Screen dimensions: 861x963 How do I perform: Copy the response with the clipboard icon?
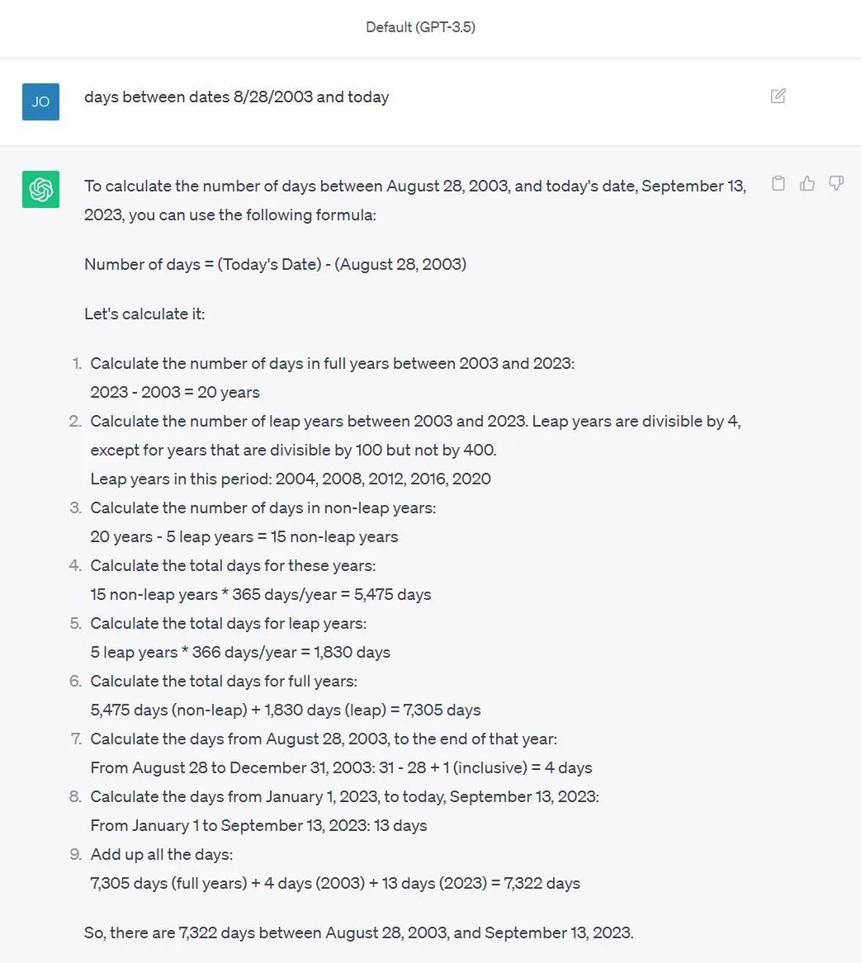click(778, 183)
